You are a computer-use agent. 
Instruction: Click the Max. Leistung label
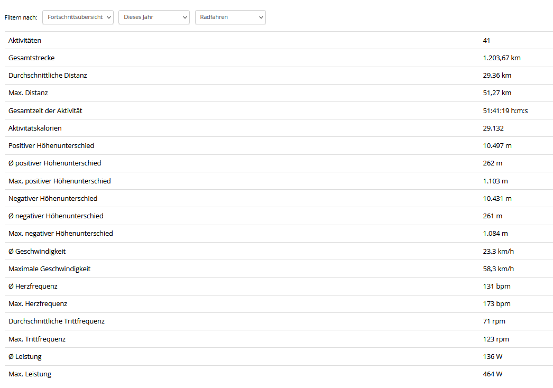tap(30, 374)
